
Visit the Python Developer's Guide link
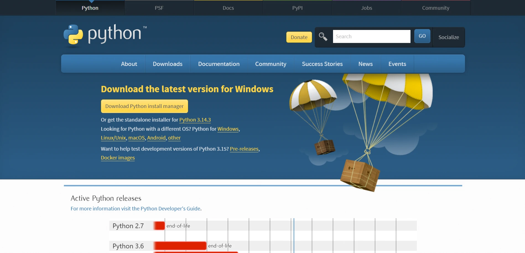[170, 209]
